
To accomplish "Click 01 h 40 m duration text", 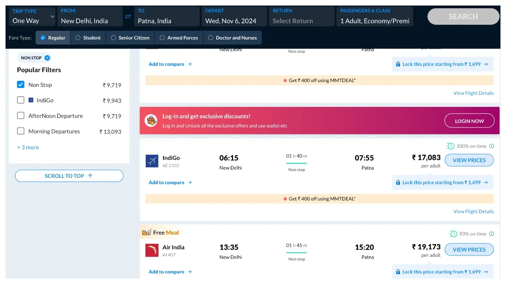I will (x=296, y=156).
